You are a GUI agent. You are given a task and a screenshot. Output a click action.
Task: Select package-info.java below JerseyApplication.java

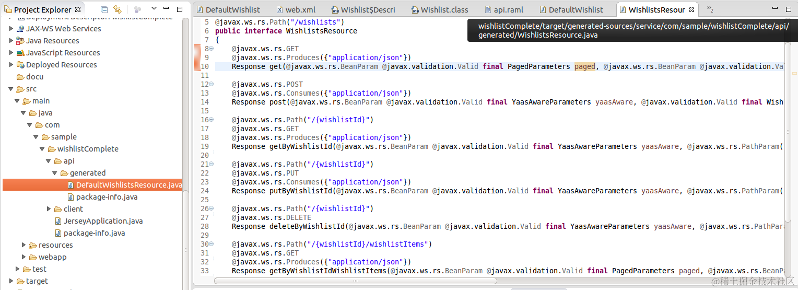(94, 233)
